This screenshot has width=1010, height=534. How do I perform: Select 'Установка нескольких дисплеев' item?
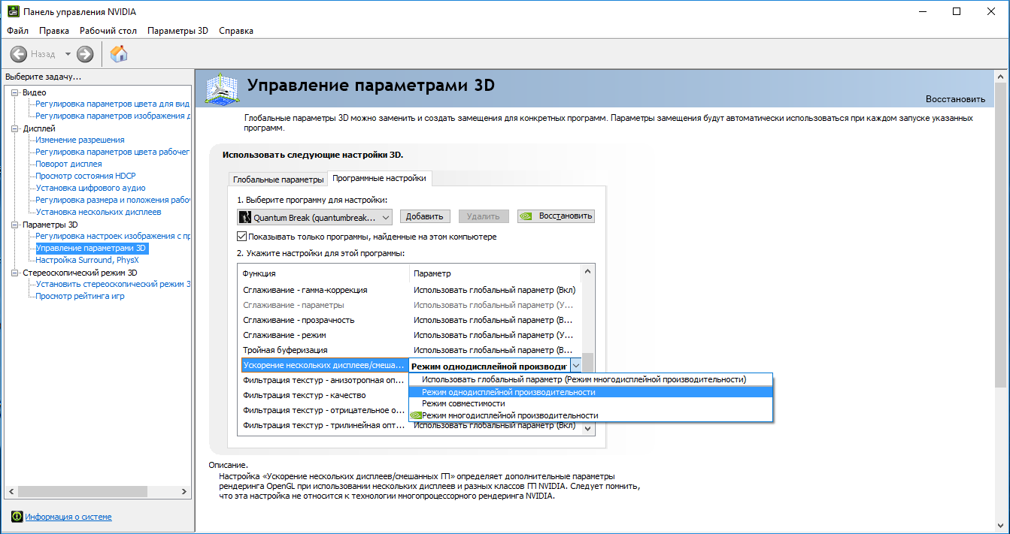[98, 212]
